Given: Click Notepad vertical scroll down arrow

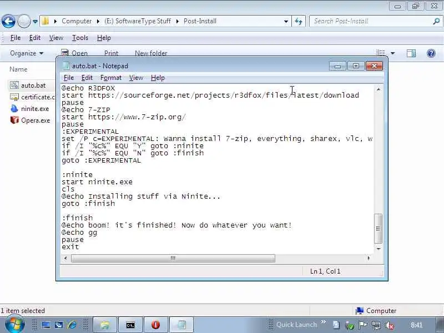Looking at the screenshot, I should coord(379,248).
